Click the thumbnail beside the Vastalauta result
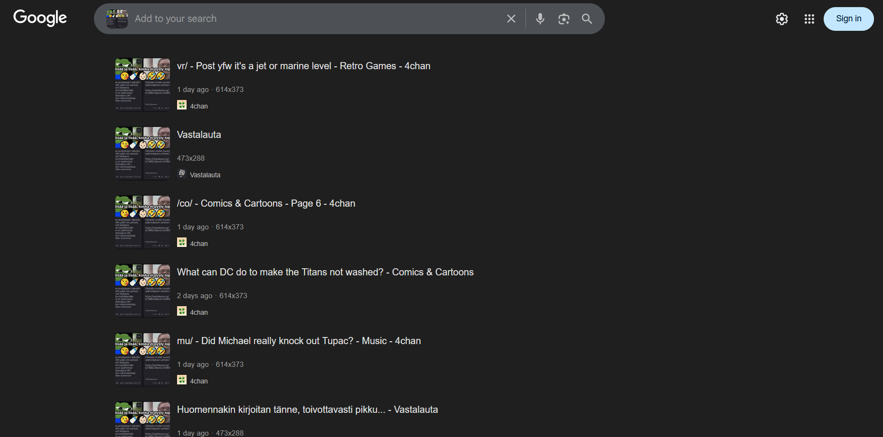This screenshot has width=883, height=437. [x=142, y=153]
